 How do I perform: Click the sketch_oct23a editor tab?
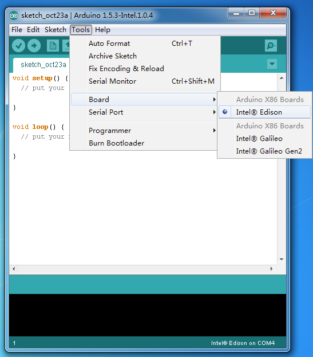43,65
